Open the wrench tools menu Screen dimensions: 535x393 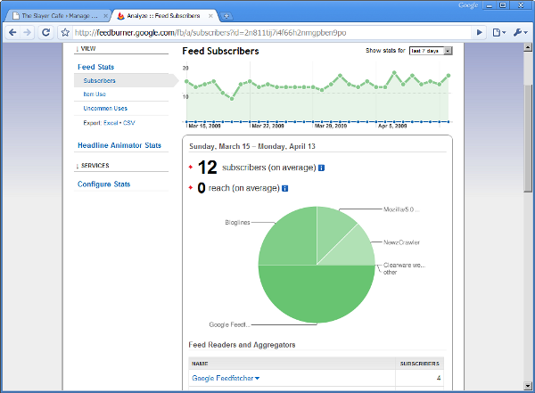[521, 32]
